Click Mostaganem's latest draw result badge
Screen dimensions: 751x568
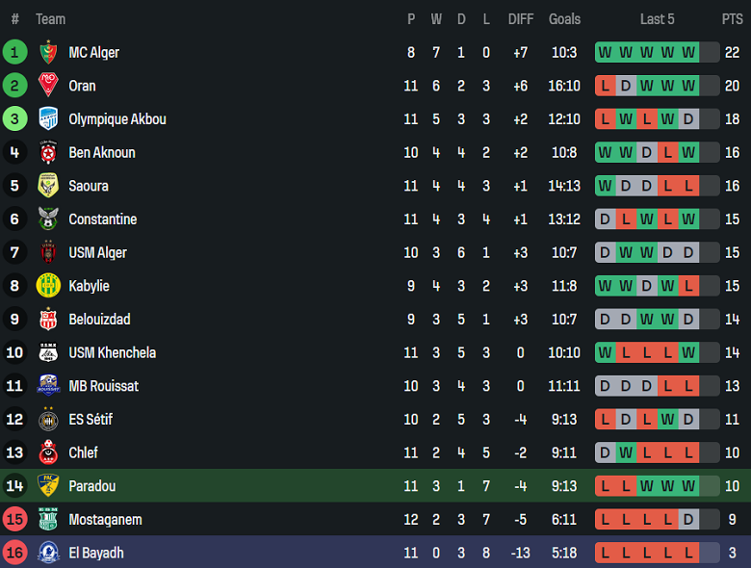tap(688, 520)
